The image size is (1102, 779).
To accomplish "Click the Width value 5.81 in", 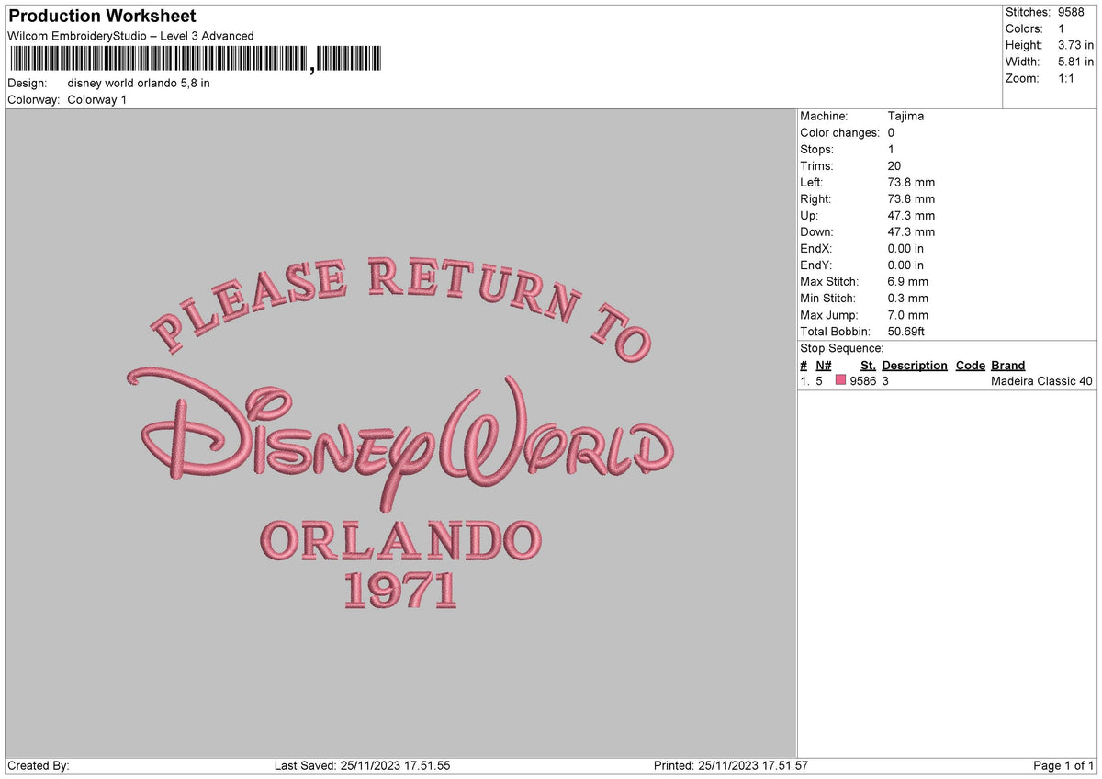I will point(1075,62).
